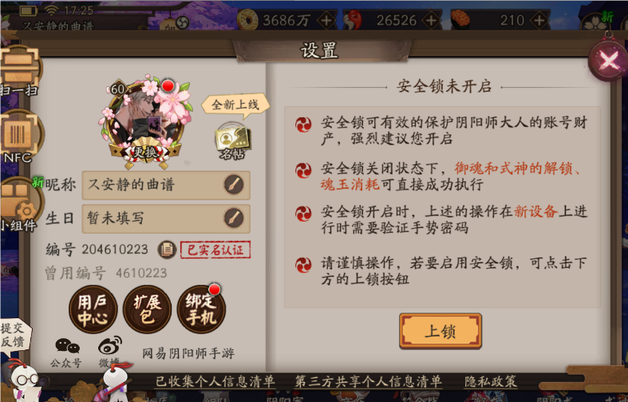Edit nickname with the pencil icon
Viewport: 628px width, 402px height.
234,184
